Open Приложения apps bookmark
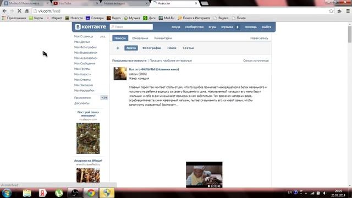The height and width of the screenshot is (198, 352). 14,18
